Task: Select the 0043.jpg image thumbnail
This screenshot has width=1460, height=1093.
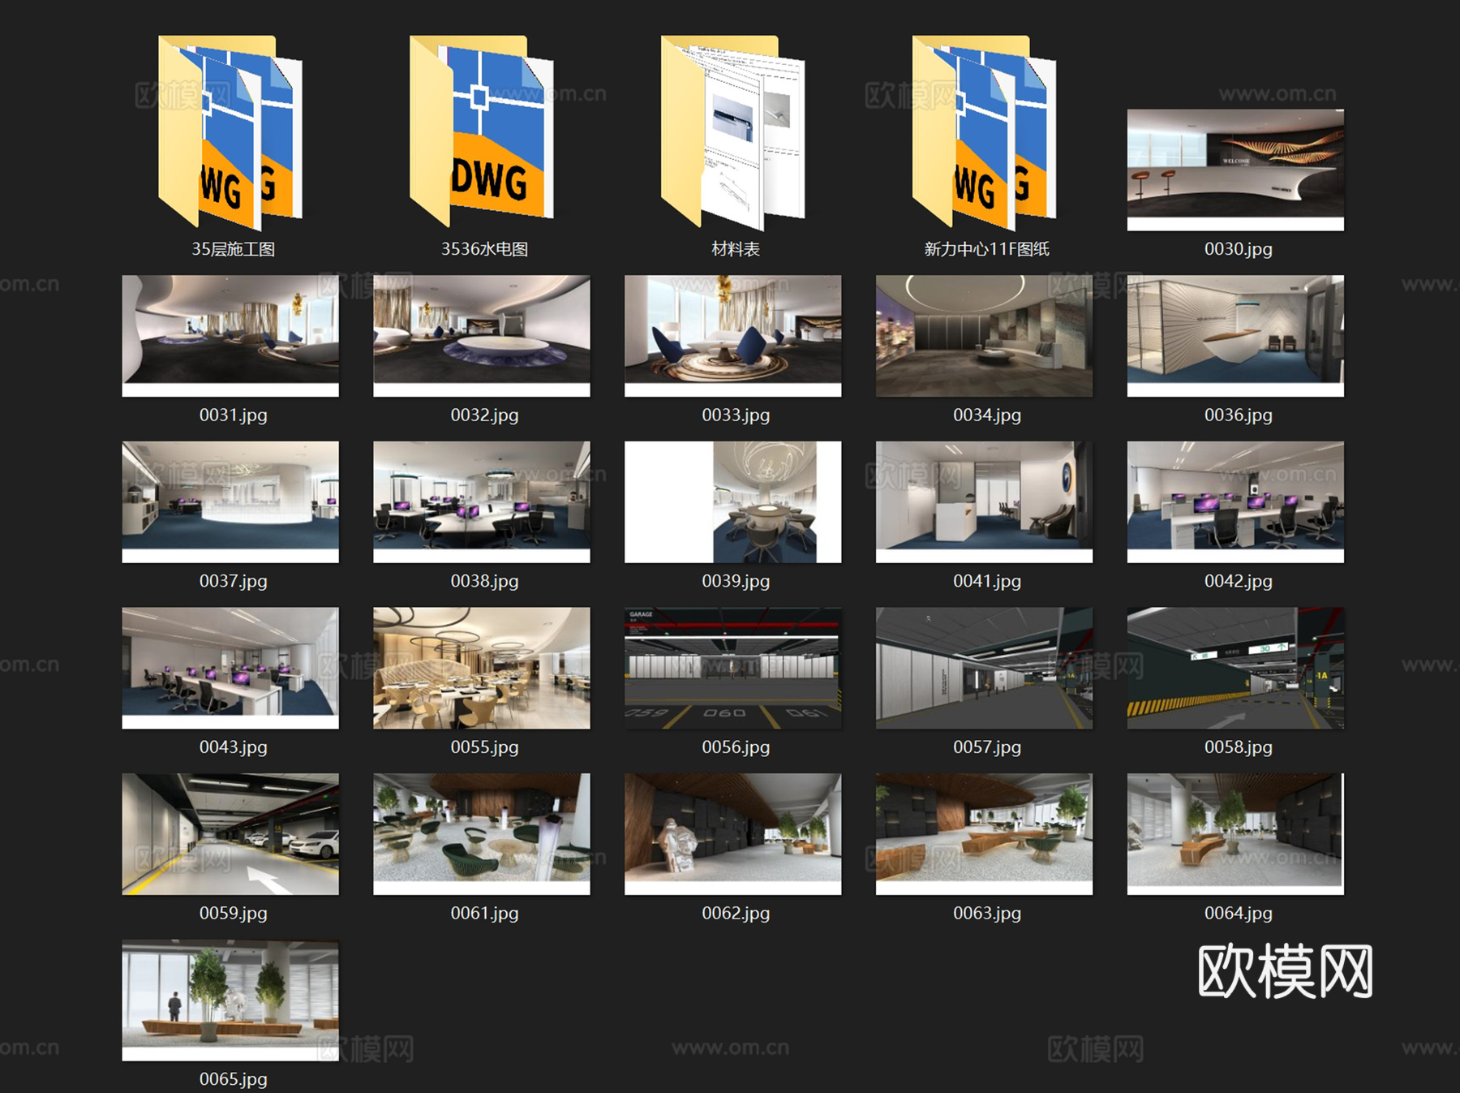Action: coord(230,668)
